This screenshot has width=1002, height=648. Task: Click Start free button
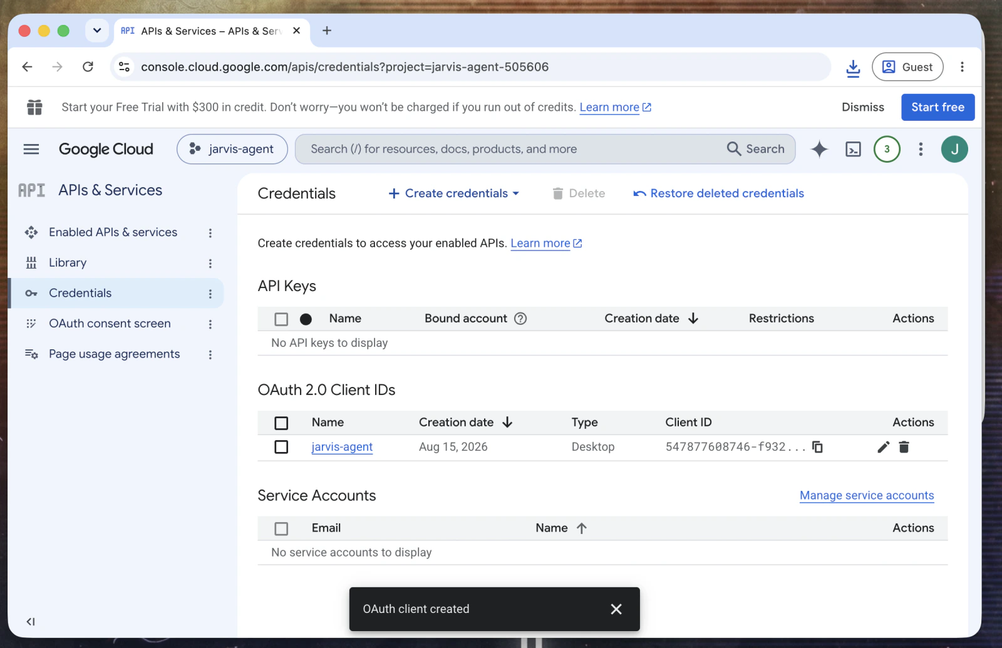[937, 107]
